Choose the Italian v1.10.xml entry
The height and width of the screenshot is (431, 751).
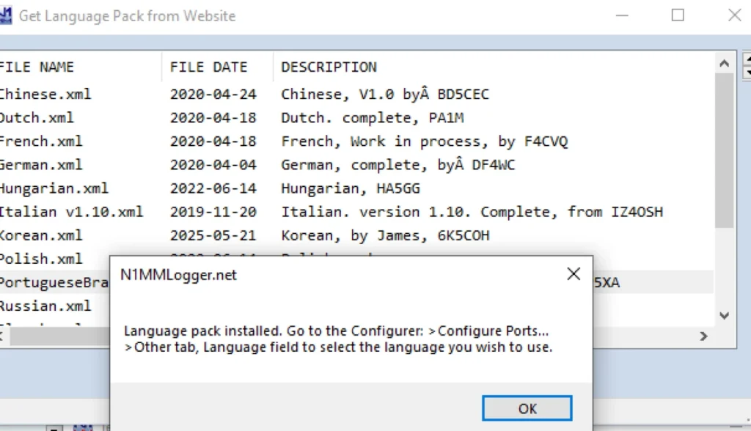(x=71, y=212)
